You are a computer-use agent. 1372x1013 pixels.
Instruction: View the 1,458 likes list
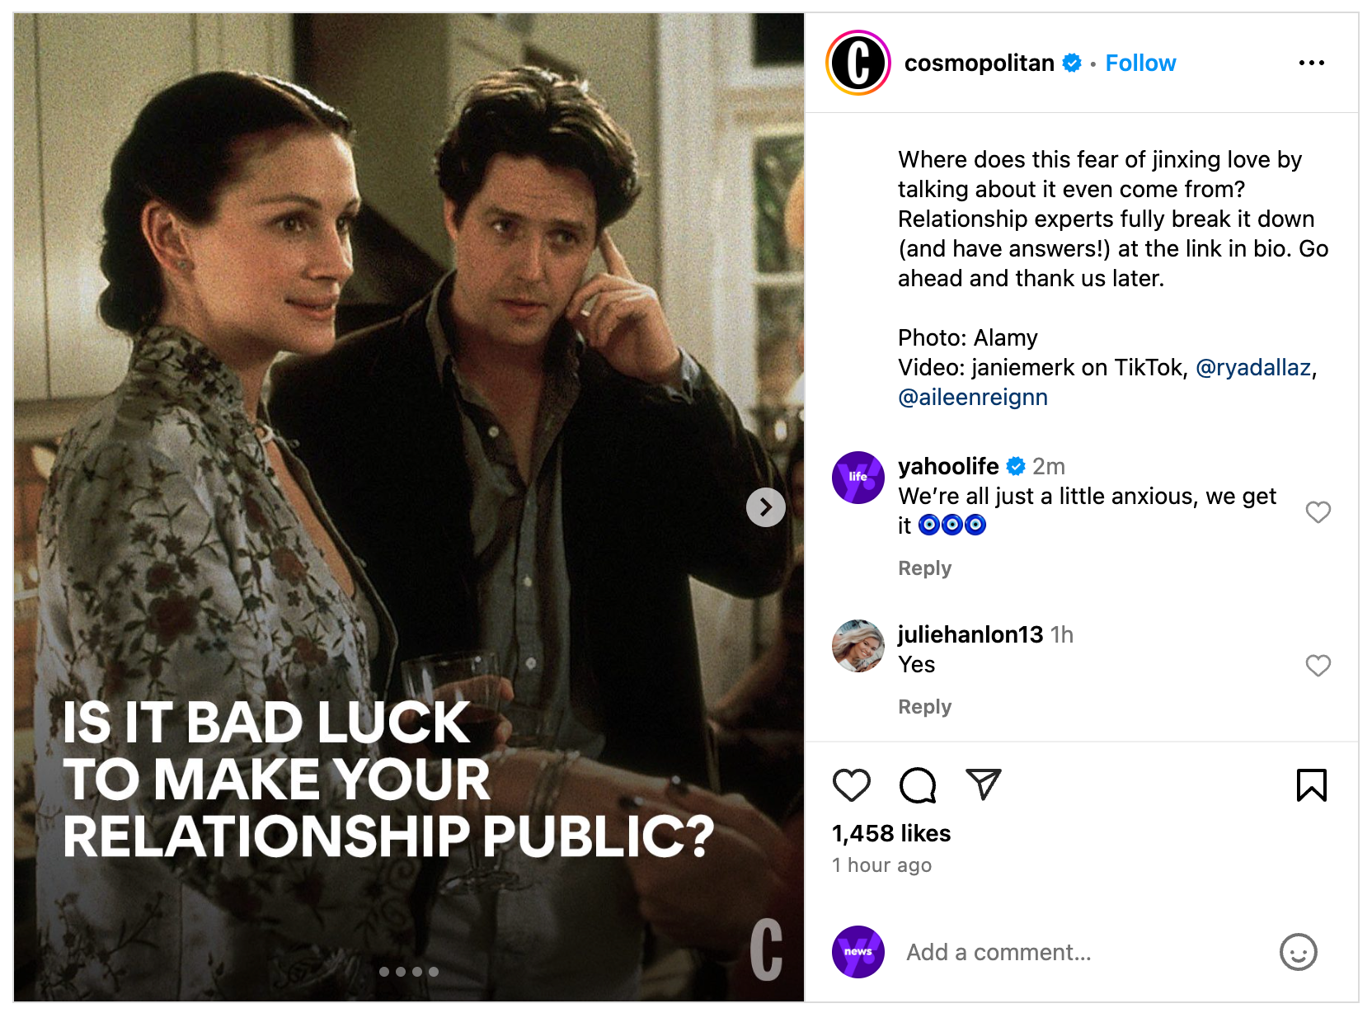(890, 833)
